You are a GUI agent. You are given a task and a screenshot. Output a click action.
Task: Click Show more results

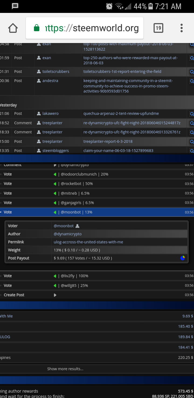click(x=65, y=369)
